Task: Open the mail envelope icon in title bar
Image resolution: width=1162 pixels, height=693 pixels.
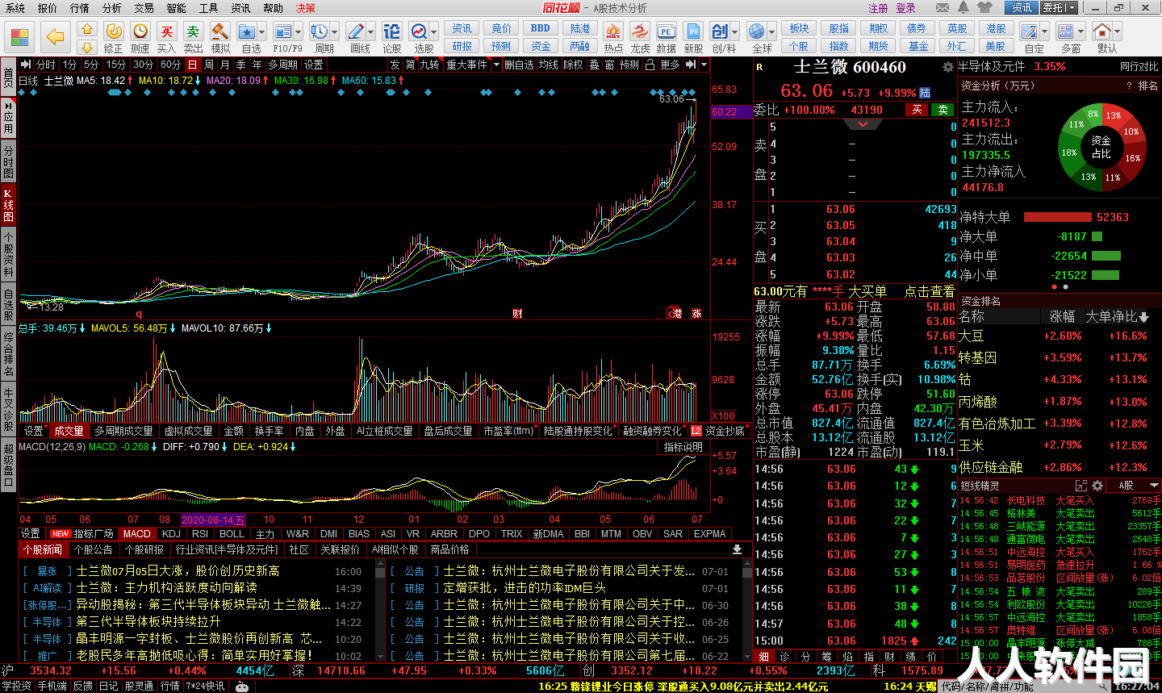Action: click(943, 7)
